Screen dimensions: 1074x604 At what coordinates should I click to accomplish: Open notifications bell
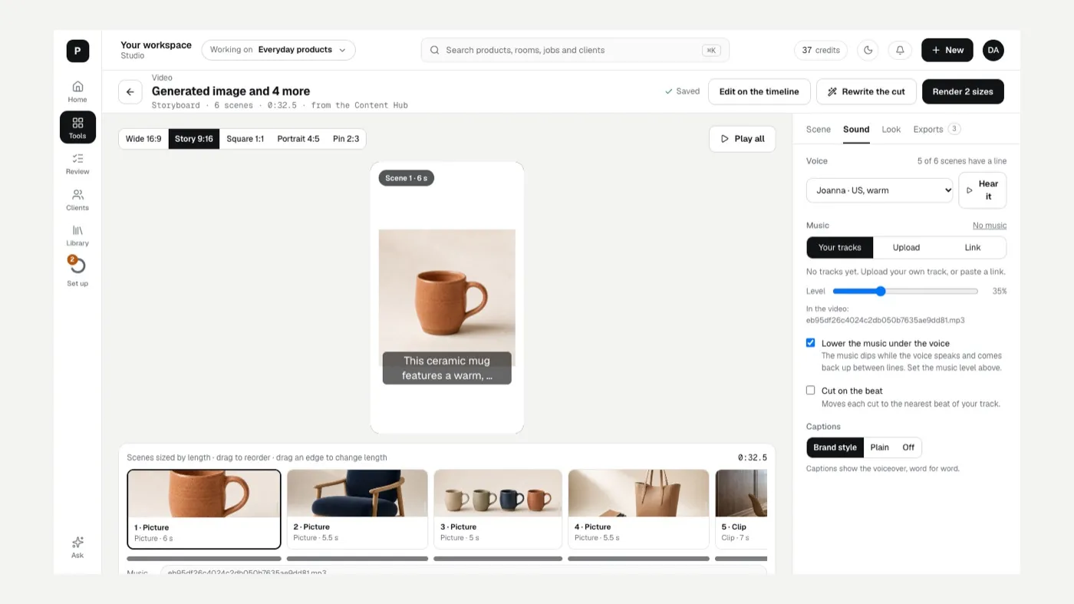click(x=900, y=50)
